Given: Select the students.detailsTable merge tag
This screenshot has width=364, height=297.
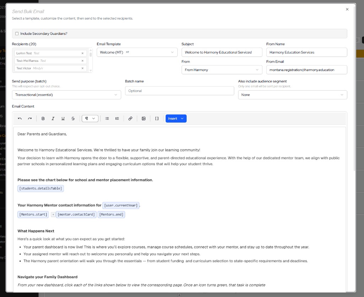Looking at the screenshot, I should click(41, 188).
